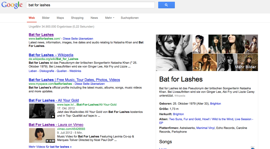270x149 pixels.
Task: Click 'Mehr Bilder' image overlay
Action: [x=246, y=67]
